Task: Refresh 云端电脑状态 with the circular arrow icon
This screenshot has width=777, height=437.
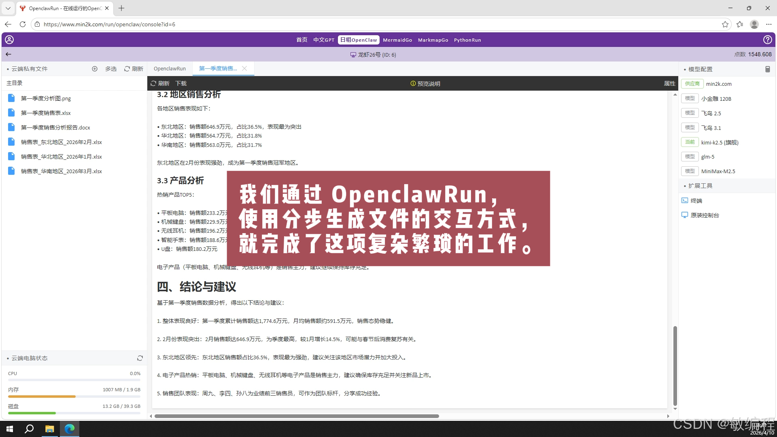Action: click(140, 358)
